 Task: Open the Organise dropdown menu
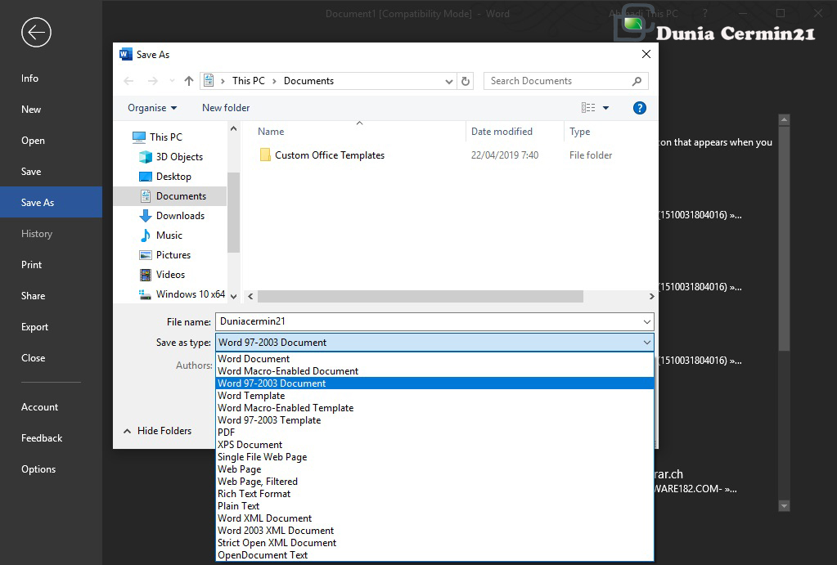pos(152,108)
